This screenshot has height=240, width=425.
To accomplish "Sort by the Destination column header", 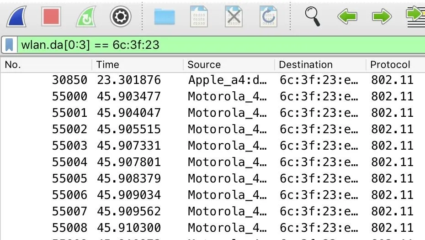I will [x=320, y=65].
